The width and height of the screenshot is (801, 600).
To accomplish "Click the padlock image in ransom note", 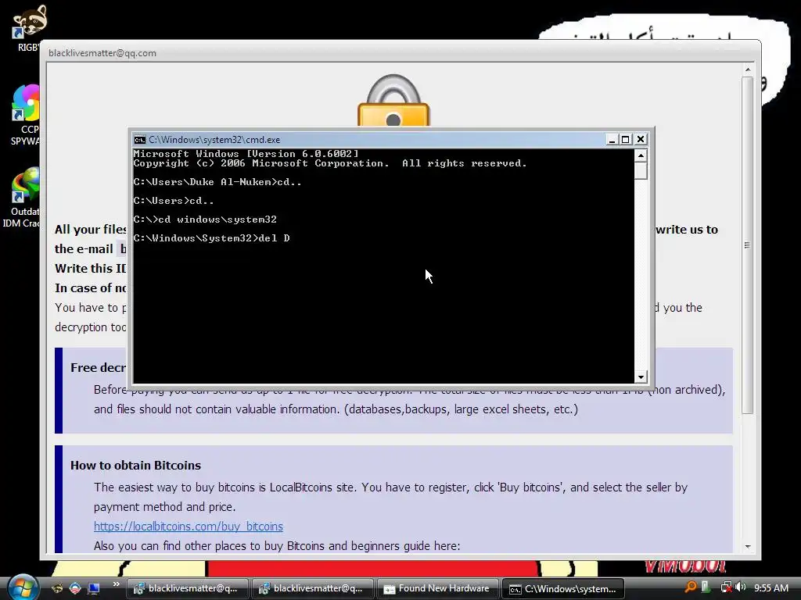I will 393,101.
